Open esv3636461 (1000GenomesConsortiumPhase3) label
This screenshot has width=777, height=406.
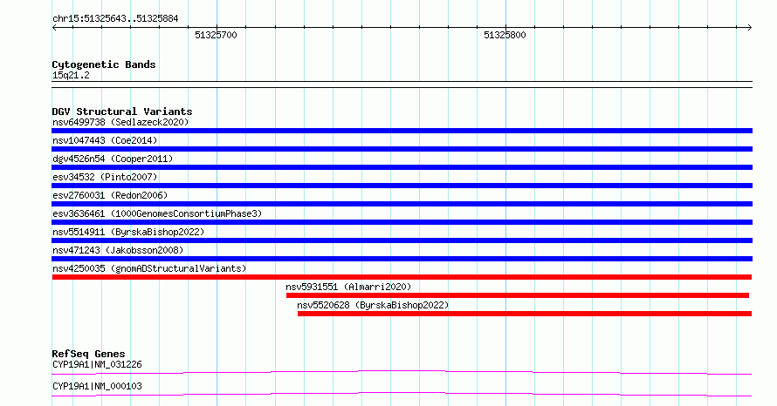click(157, 213)
